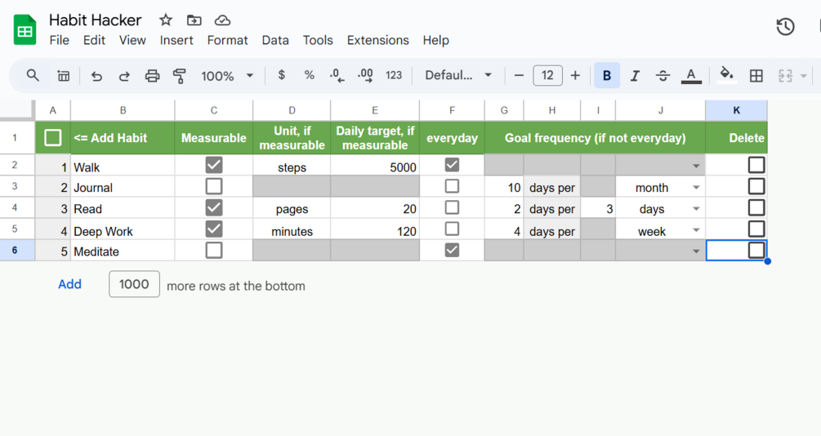
Task: Select the paint format roller icon
Action: (180, 76)
